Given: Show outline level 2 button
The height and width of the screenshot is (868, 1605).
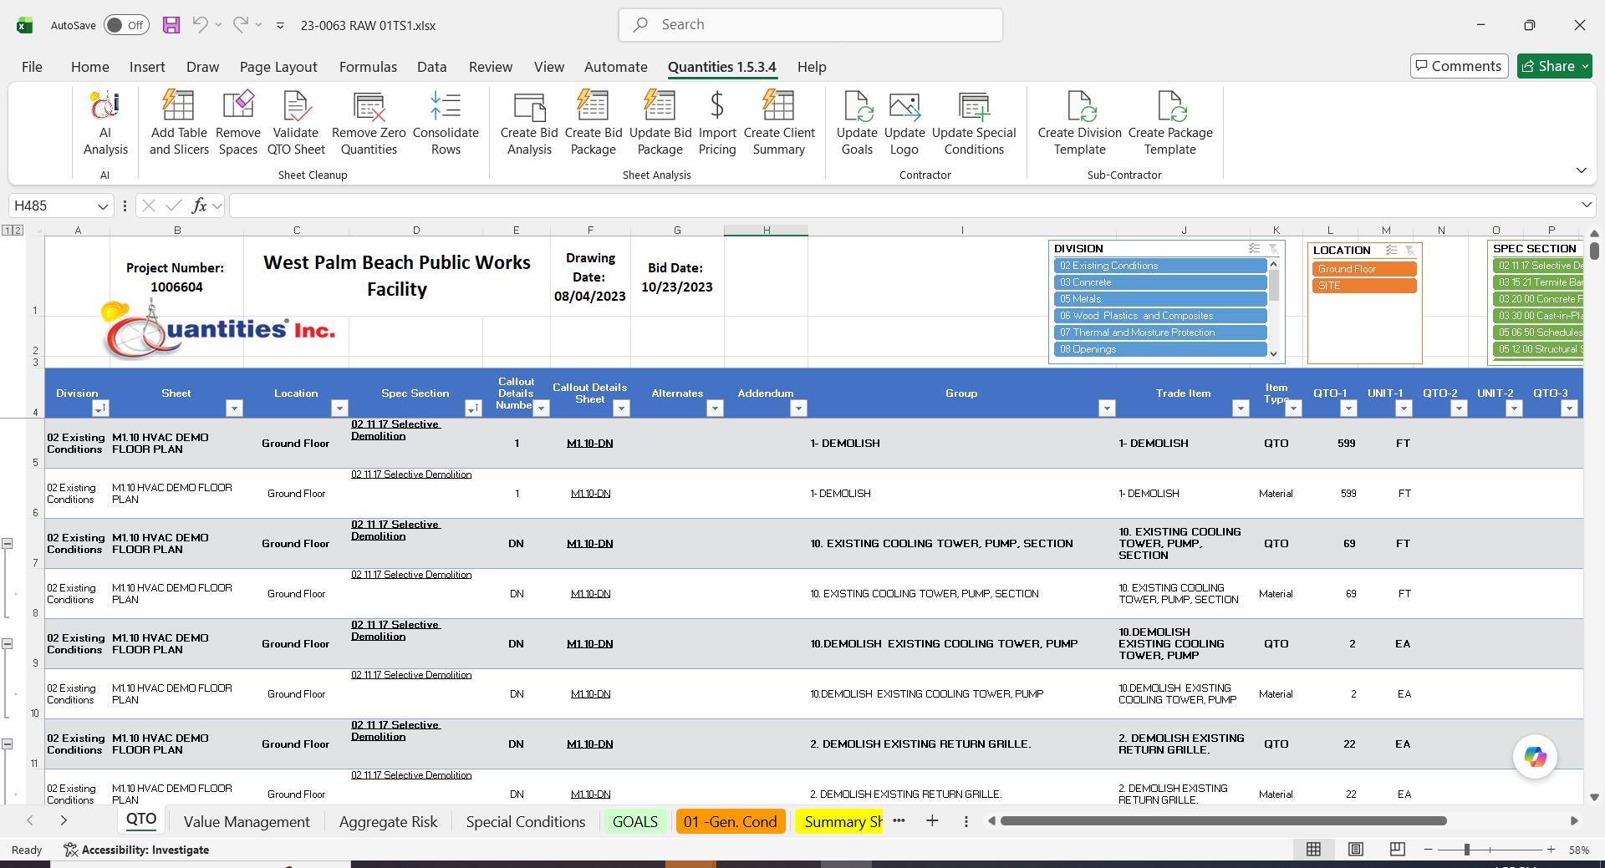Looking at the screenshot, I should pos(18,230).
